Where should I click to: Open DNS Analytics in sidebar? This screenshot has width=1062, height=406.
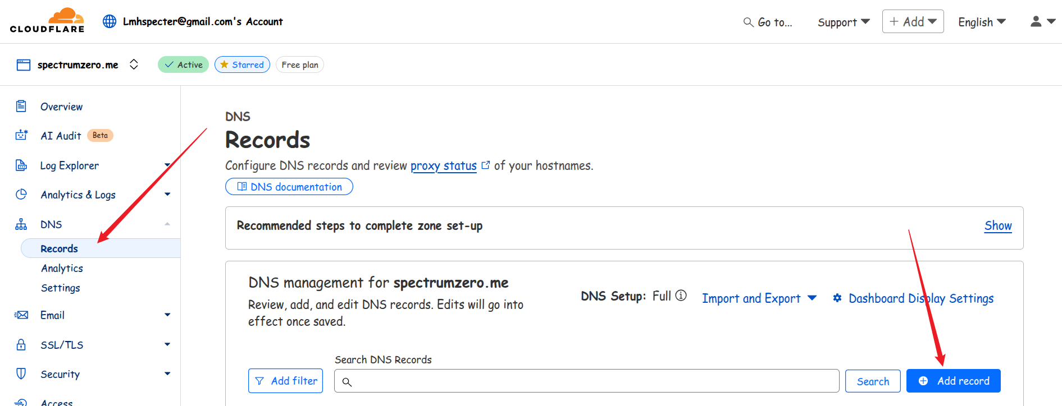[x=62, y=268]
